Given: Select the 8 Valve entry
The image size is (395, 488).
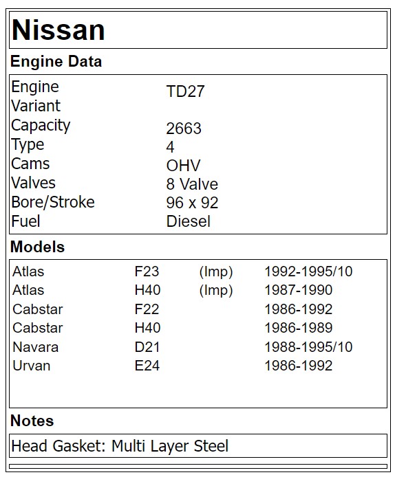Looking at the screenshot, I should click(x=192, y=184).
